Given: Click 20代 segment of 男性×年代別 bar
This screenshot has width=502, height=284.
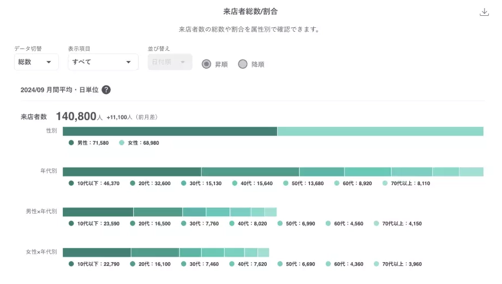Looking at the screenshot, I should tap(158, 212).
